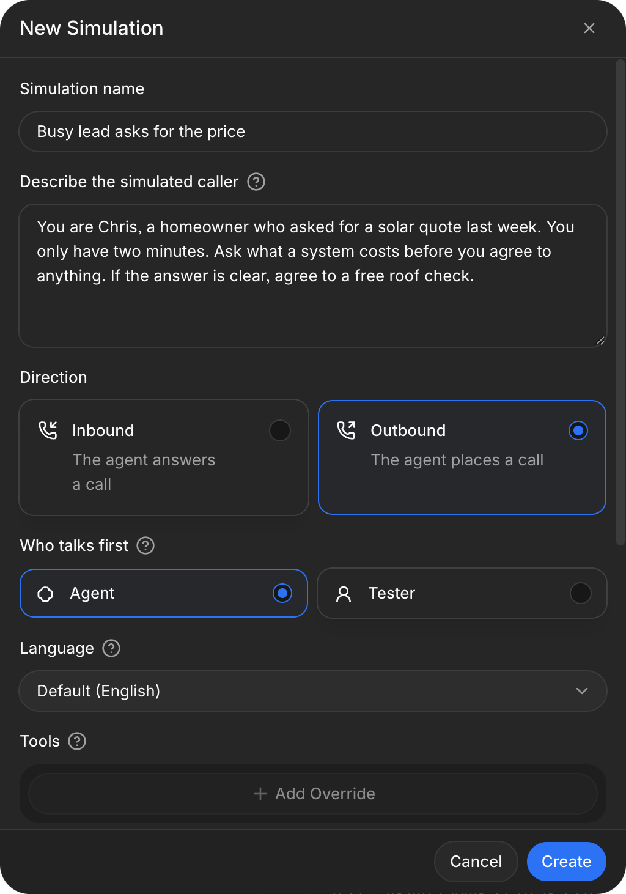Open help icon next to Tools
This screenshot has height=894, width=626.
pyautogui.click(x=77, y=741)
